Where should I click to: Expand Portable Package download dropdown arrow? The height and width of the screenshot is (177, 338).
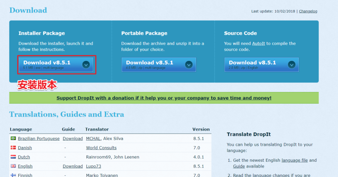189,65
